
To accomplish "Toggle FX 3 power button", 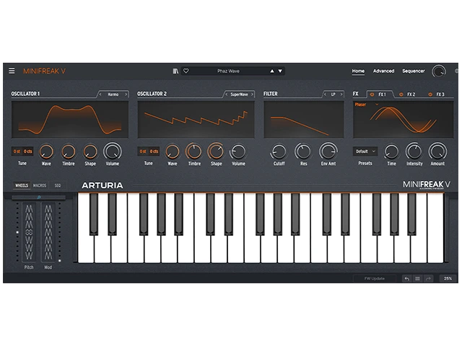I will (x=430, y=94).
